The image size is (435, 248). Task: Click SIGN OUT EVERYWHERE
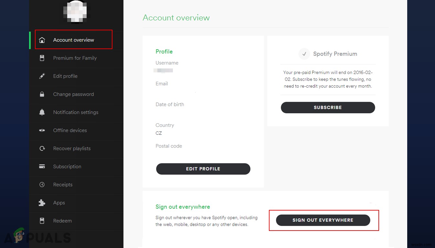[323, 220]
